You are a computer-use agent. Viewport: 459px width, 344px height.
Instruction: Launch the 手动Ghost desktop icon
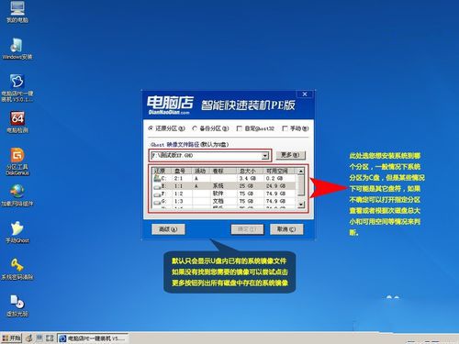pyautogui.click(x=17, y=232)
